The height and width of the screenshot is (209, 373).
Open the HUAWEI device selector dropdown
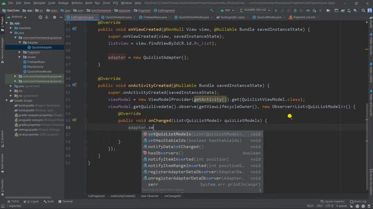tap(255, 10)
